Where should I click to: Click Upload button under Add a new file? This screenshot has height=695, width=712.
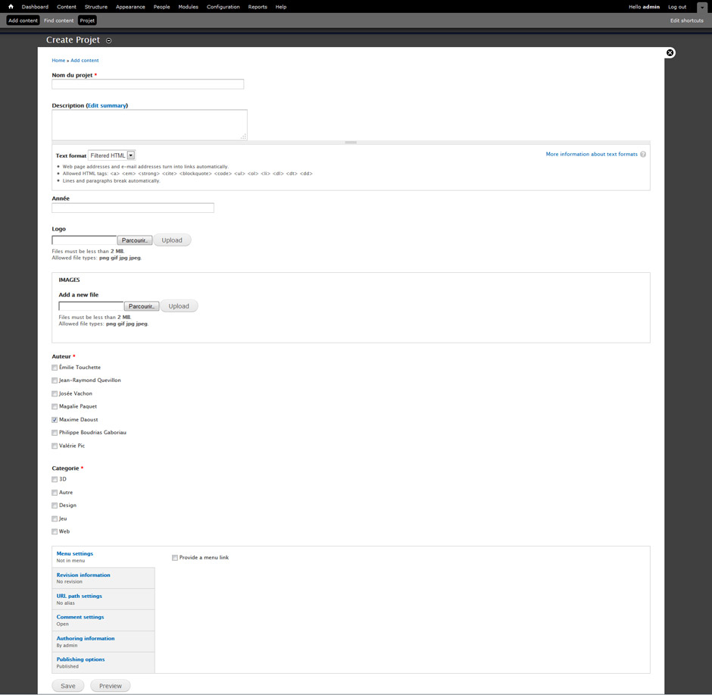click(179, 306)
